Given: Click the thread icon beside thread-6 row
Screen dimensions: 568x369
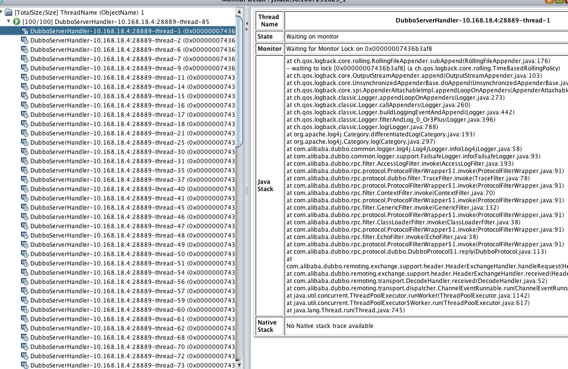Looking at the screenshot, I should point(24,49).
